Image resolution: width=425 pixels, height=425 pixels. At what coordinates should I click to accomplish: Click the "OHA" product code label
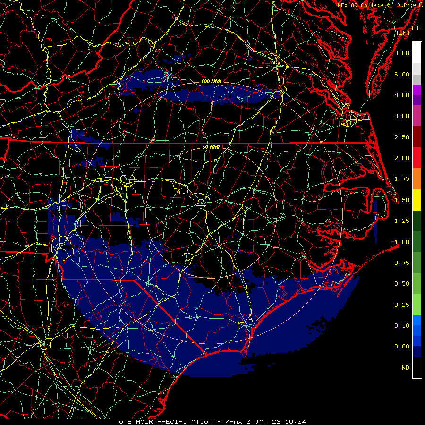(415, 28)
